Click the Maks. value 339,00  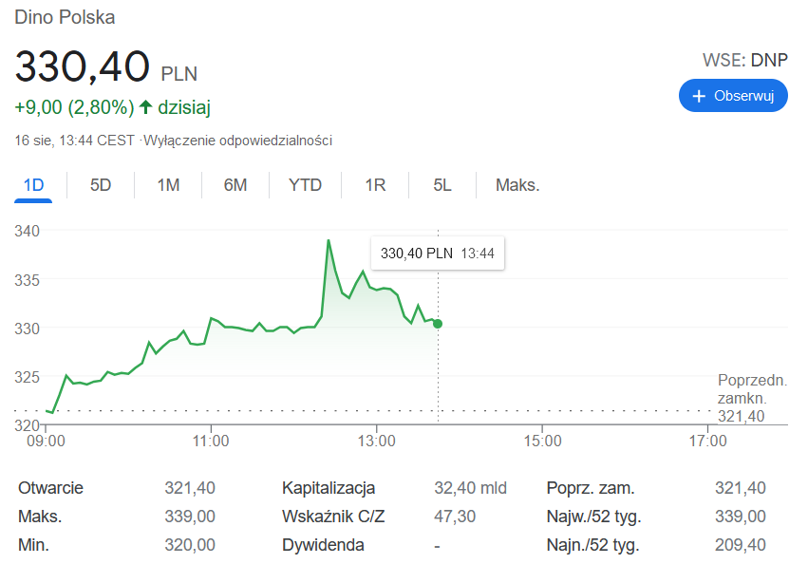click(190, 517)
